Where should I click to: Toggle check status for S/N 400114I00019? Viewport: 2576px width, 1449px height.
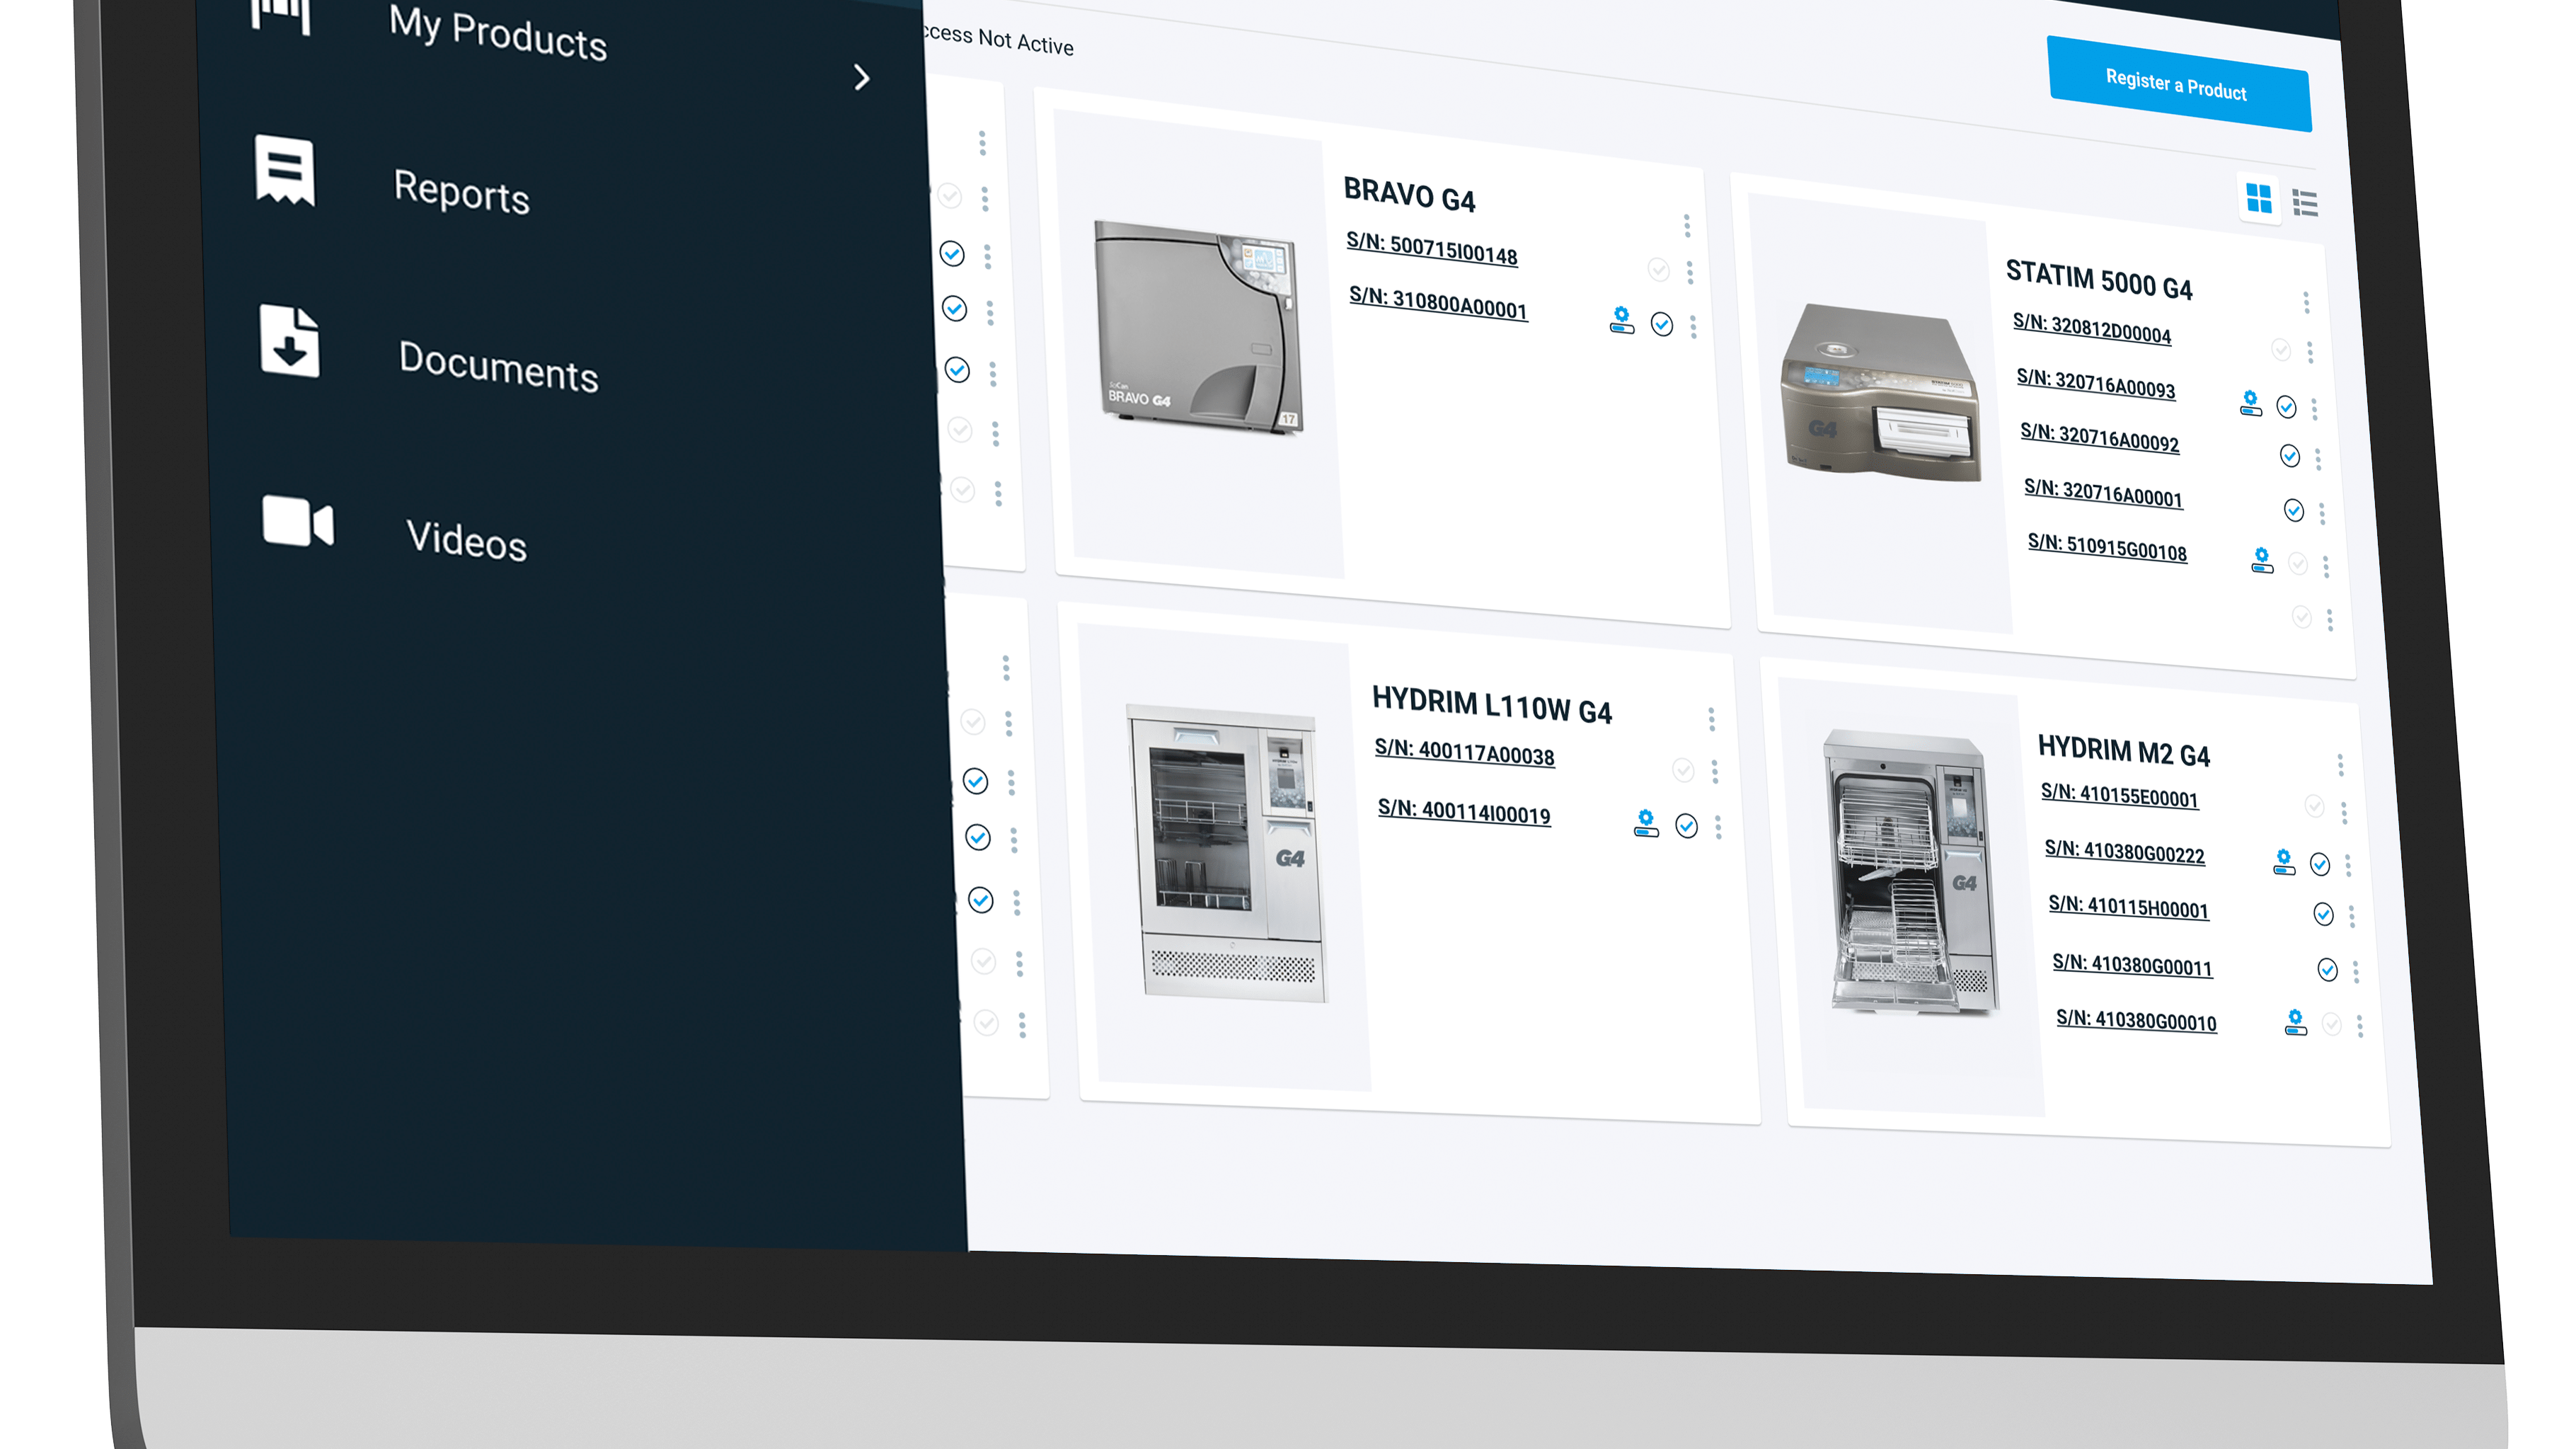tap(1687, 825)
